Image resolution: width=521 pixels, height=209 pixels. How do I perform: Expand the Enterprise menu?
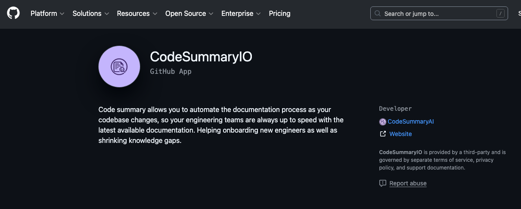tap(241, 13)
